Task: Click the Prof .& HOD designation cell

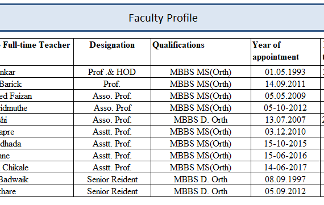Action: tap(112, 72)
